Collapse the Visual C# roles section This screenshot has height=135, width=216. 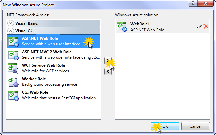[54, 31]
